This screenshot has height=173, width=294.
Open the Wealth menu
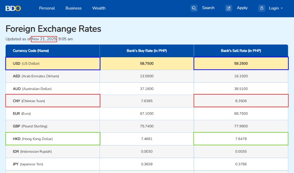click(x=99, y=8)
